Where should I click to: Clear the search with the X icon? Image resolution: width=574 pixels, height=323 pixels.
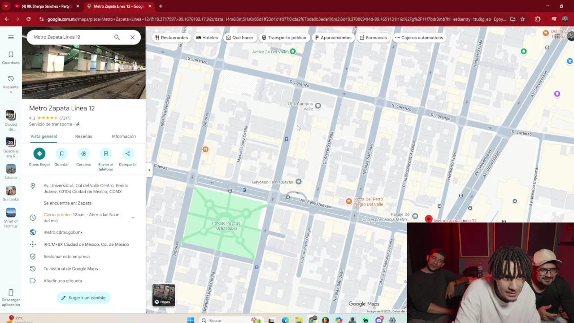133,37
